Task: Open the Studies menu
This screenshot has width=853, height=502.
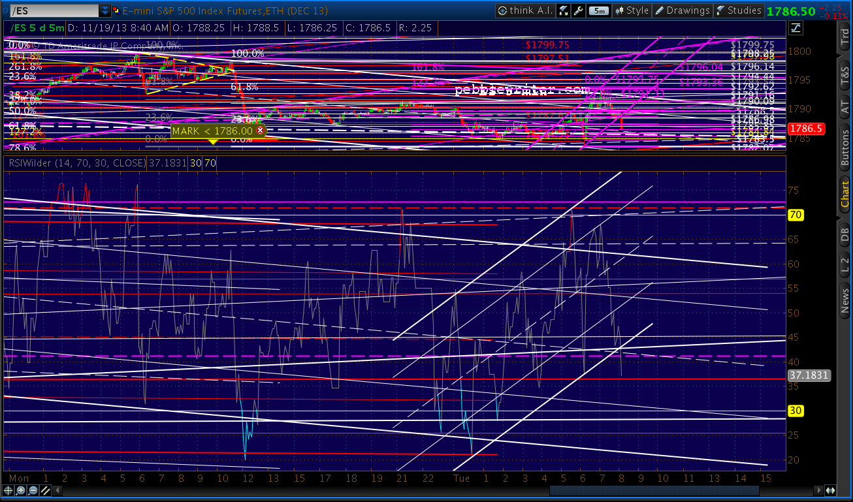Action: pos(739,10)
